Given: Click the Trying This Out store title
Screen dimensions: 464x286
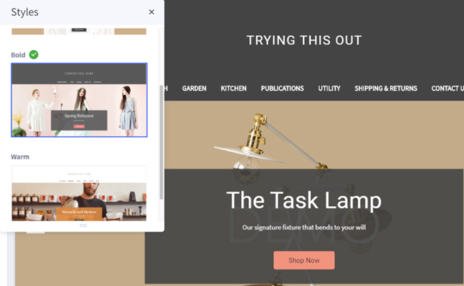Looking at the screenshot, I should point(304,41).
